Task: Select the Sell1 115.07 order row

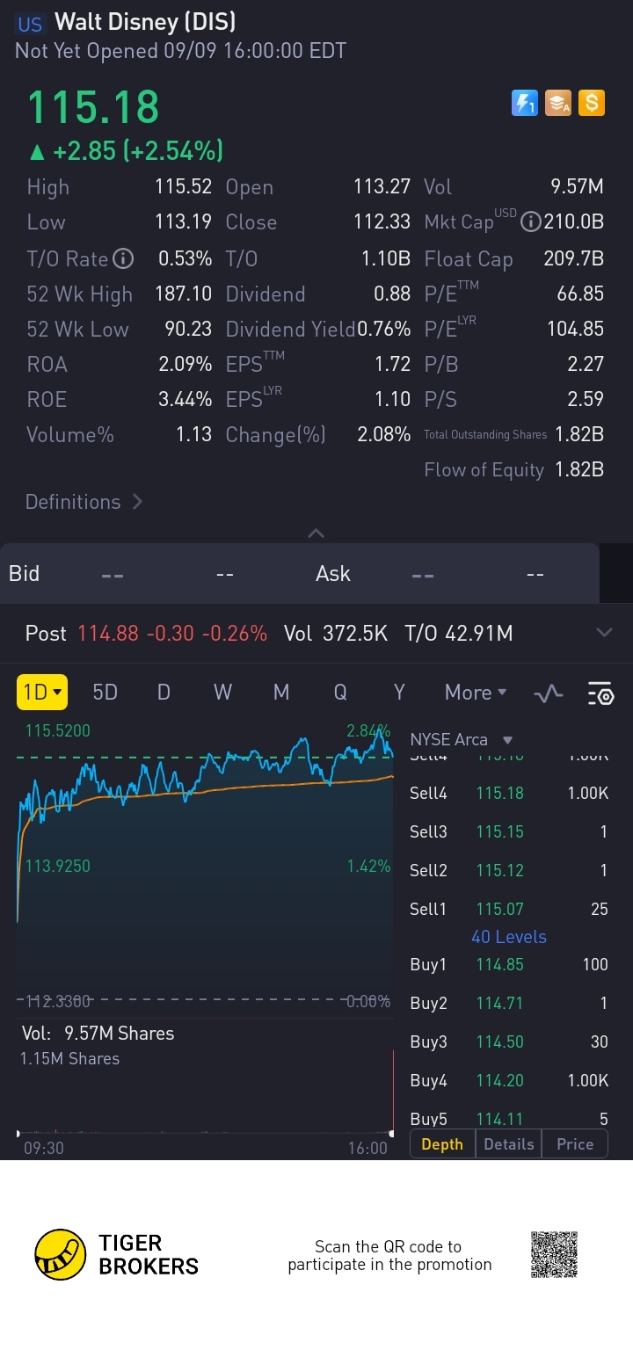Action: coord(509,909)
